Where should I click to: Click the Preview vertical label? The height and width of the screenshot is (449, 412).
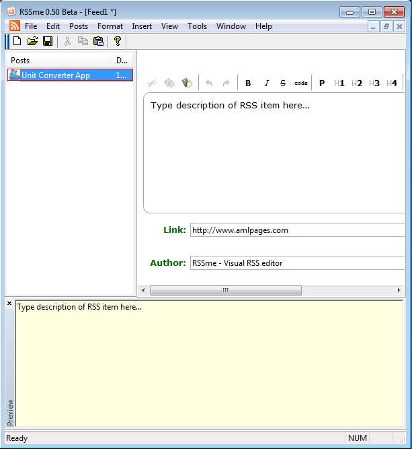point(10,413)
